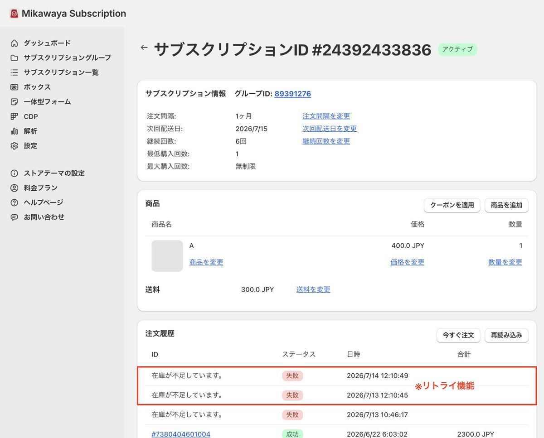Click the ヘルプページ question mark icon
544x438 pixels.
click(15, 202)
